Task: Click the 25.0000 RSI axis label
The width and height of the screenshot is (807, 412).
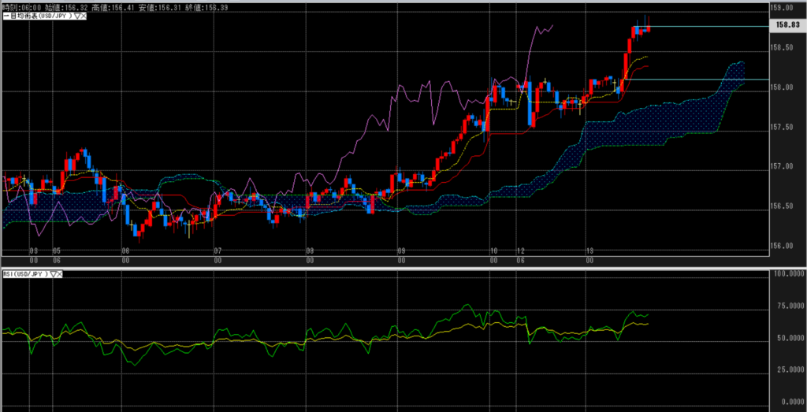Action: 787,369
